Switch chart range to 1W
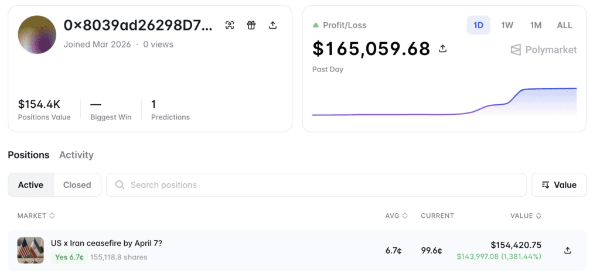 (507, 25)
